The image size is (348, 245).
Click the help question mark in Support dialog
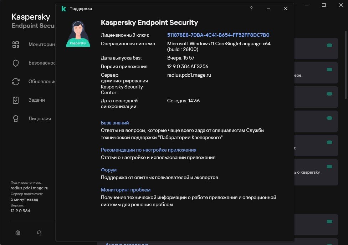coord(251,9)
